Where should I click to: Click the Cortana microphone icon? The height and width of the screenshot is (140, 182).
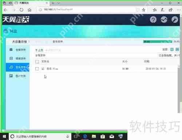[68, 136]
